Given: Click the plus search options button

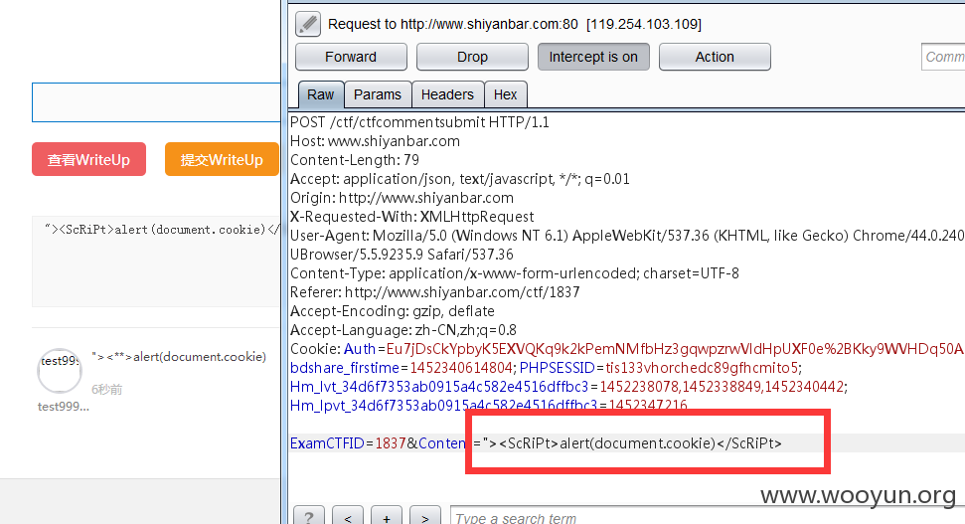Looking at the screenshot, I should [387, 516].
